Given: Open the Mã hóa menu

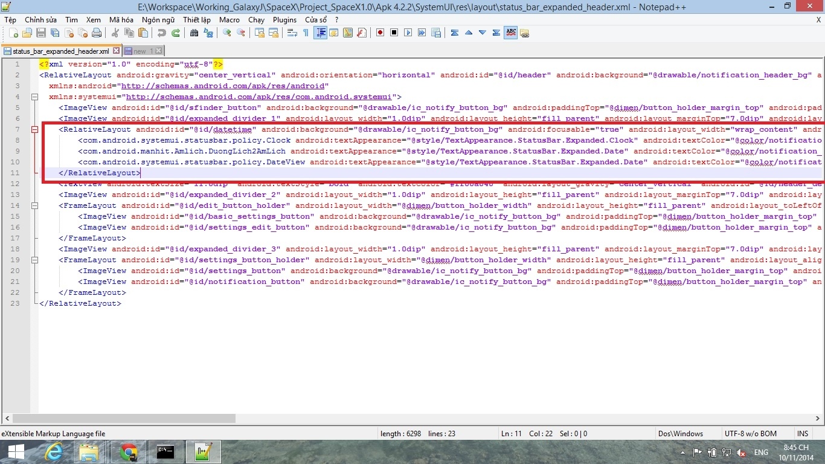Looking at the screenshot, I should pos(121,20).
